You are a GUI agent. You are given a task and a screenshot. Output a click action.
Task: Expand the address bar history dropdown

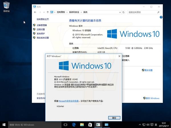pos(120,12)
